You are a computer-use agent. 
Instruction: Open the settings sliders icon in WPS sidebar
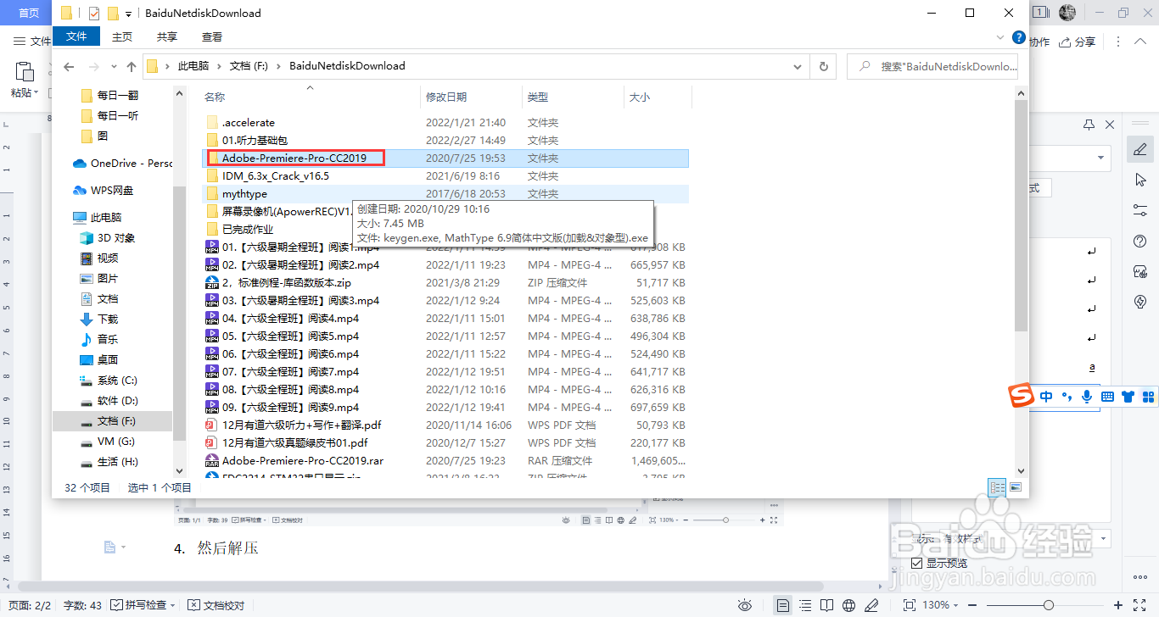[1140, 210]
